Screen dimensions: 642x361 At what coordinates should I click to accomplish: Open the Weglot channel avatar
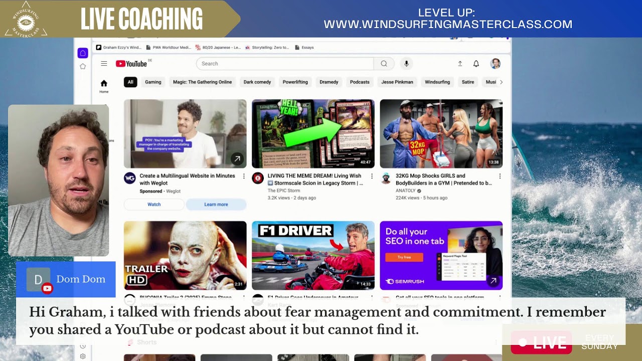(x=130, y=178)
